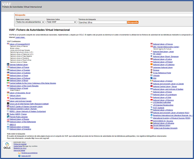Click the Swiss National Library shield icon

(x=8, y=98)
